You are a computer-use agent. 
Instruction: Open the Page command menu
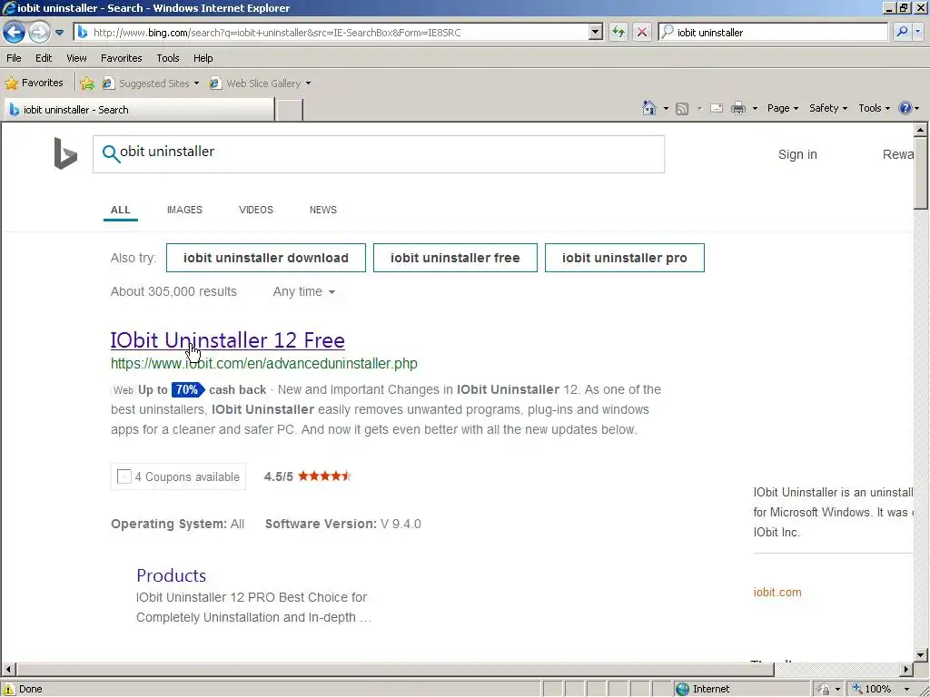782,108
